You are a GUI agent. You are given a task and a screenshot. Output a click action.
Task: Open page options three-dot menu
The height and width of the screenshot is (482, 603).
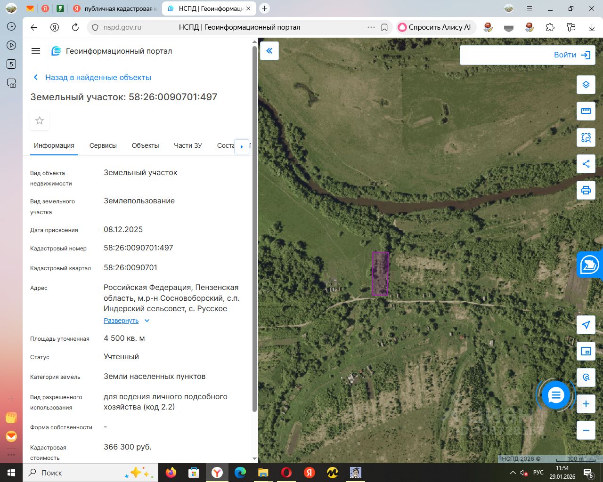click(371, 27)
